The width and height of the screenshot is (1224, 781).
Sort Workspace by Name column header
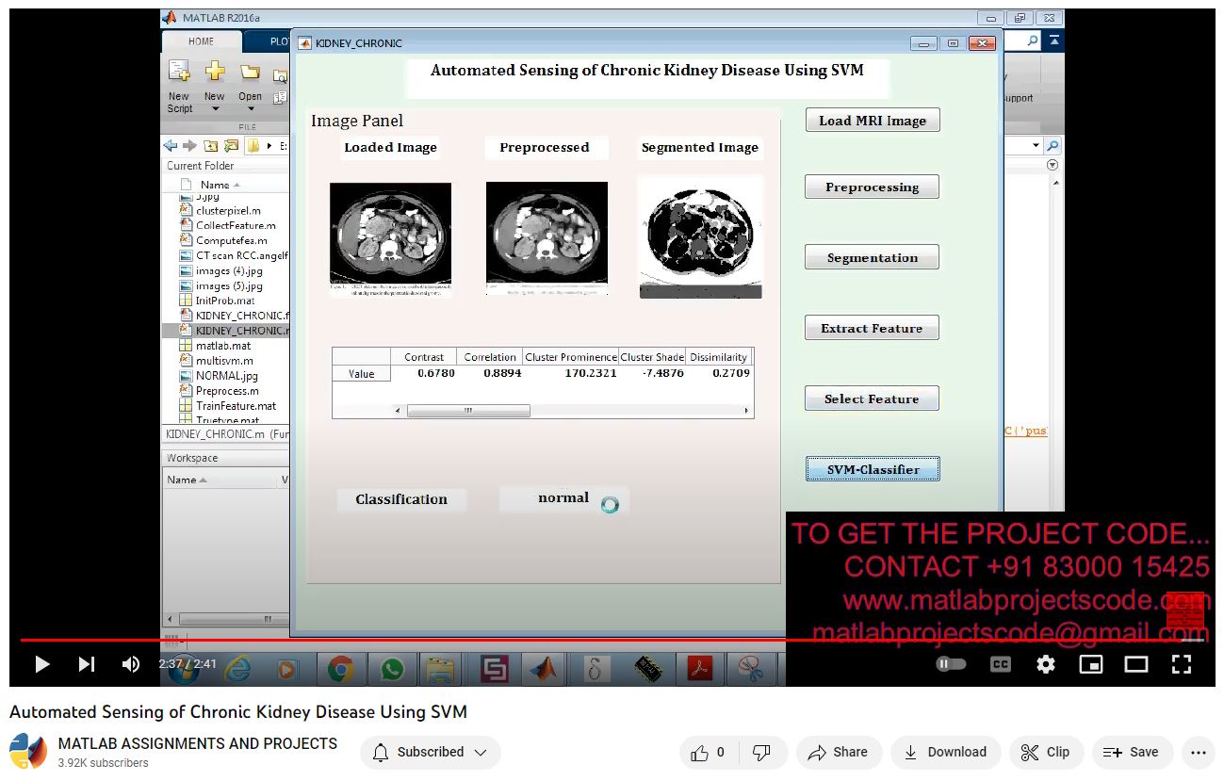pos(187,480)
